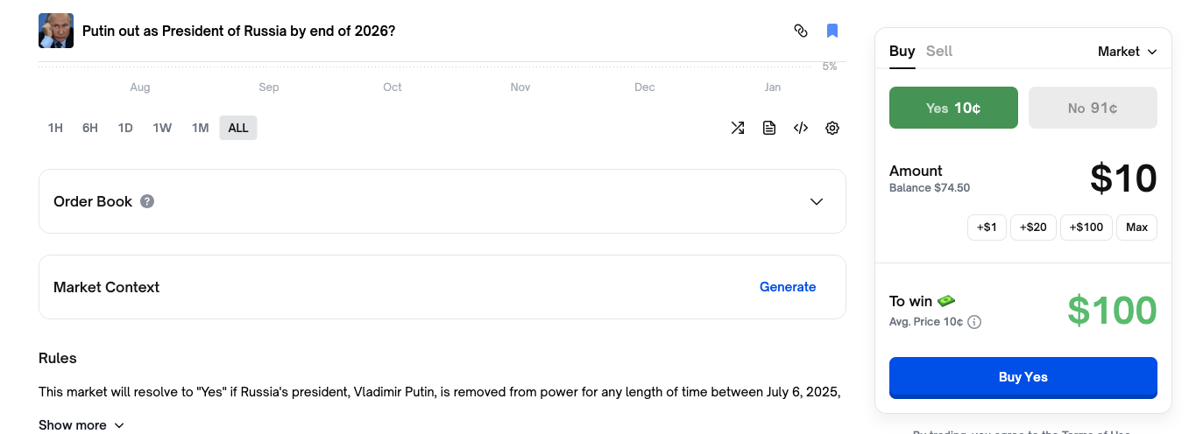Viewport: 1189px width, 434px height.
Task: Select the 1W chart time range
Action: tap(162, 128)
